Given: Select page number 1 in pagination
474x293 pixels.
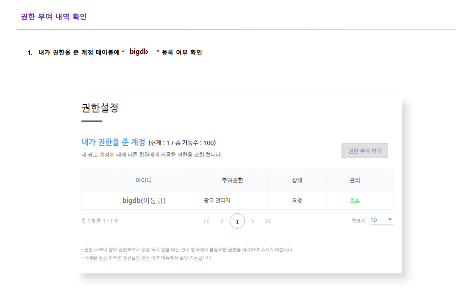Looking at the screenshot, I should (x=237, y=221).
